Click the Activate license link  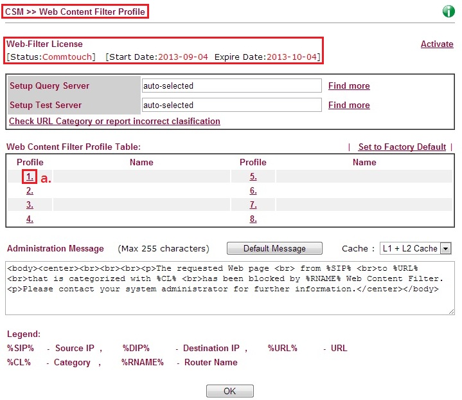(436, 44)
